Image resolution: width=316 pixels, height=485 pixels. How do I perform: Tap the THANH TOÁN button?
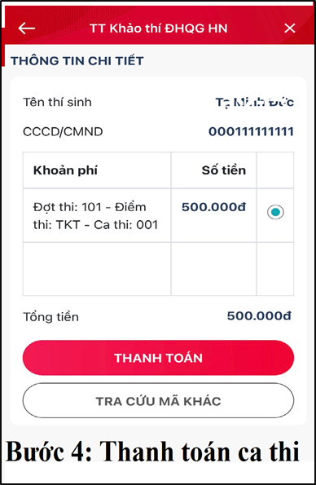point(158,358)
